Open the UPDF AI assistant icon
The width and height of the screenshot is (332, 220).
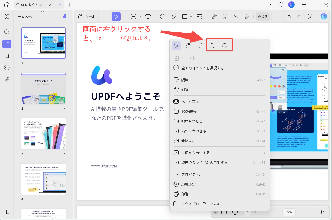(324, 17)
